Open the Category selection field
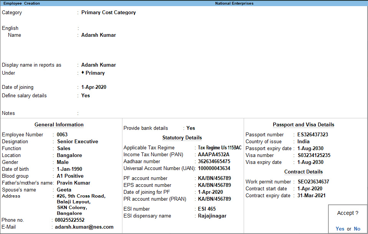 (x=109, y=12)
